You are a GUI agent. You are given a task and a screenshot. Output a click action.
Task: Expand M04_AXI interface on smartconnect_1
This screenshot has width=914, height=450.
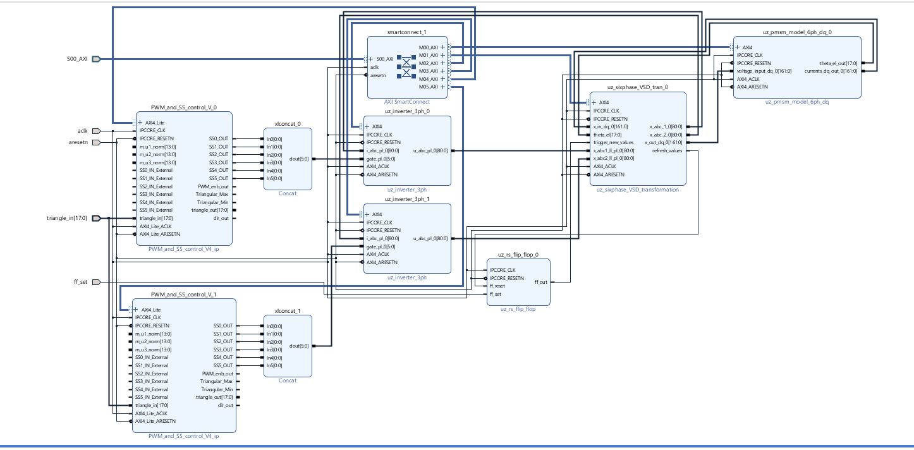click(x=442, y=79)
